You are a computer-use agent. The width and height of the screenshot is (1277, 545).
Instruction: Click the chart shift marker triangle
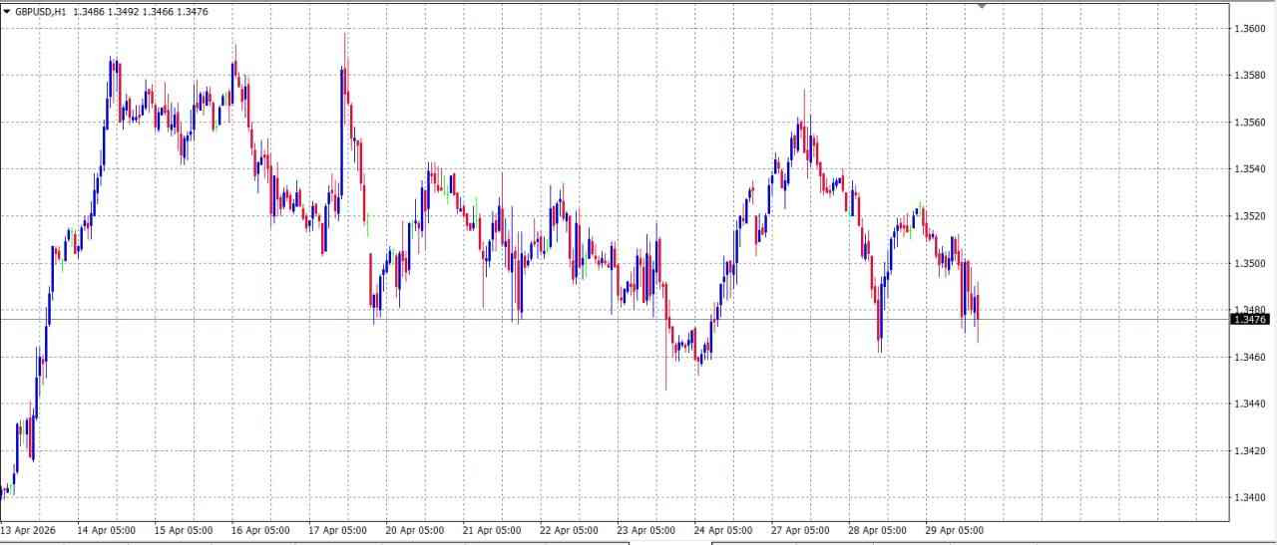pos(982,6)
